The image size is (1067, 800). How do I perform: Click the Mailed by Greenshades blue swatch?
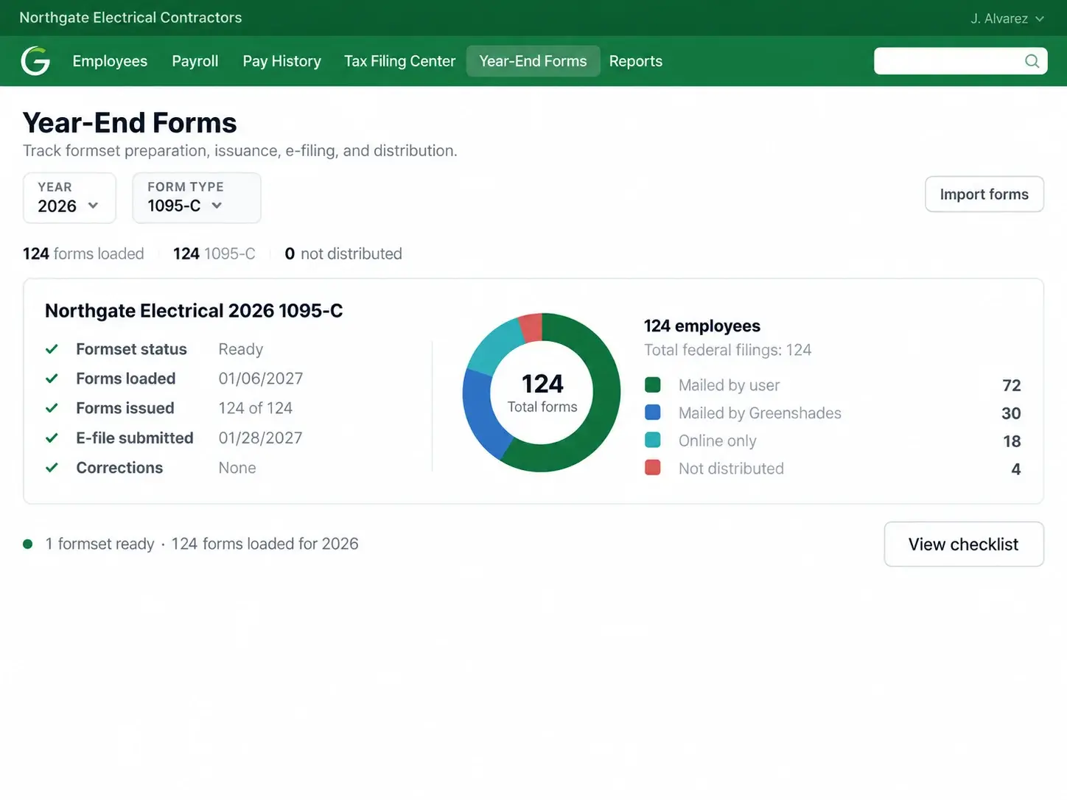[653, 413]
